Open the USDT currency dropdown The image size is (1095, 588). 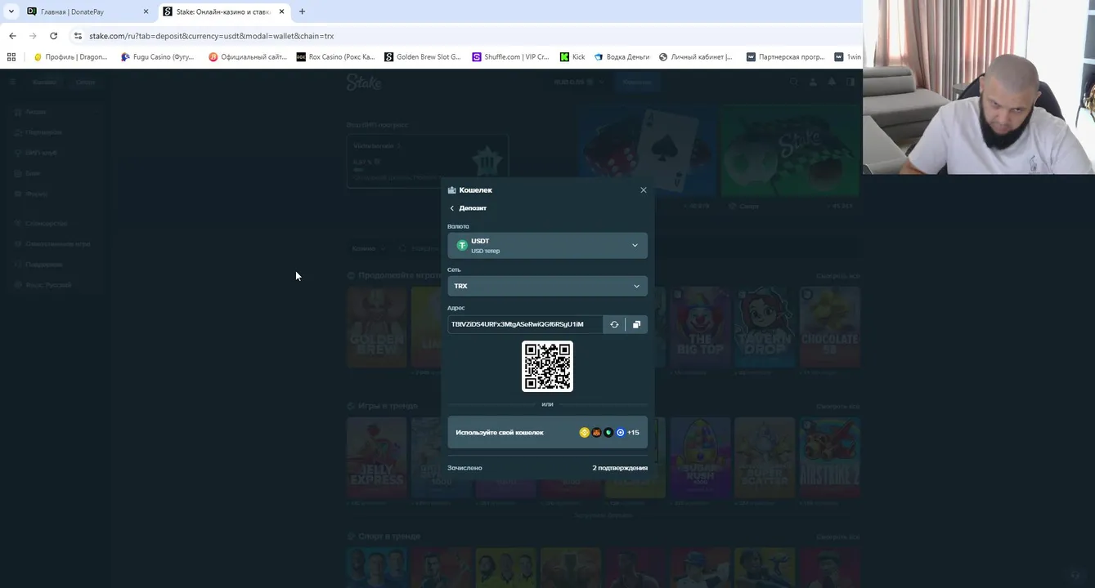point(547,246)
